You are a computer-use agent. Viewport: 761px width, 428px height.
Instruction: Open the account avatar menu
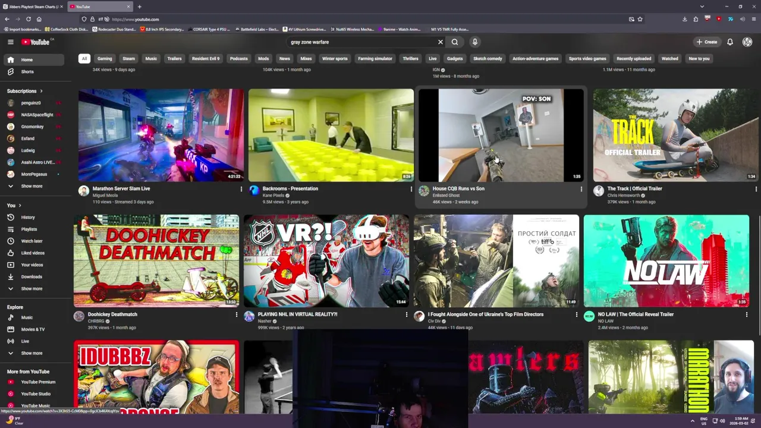pyautogui.click(x=747, y=42)
